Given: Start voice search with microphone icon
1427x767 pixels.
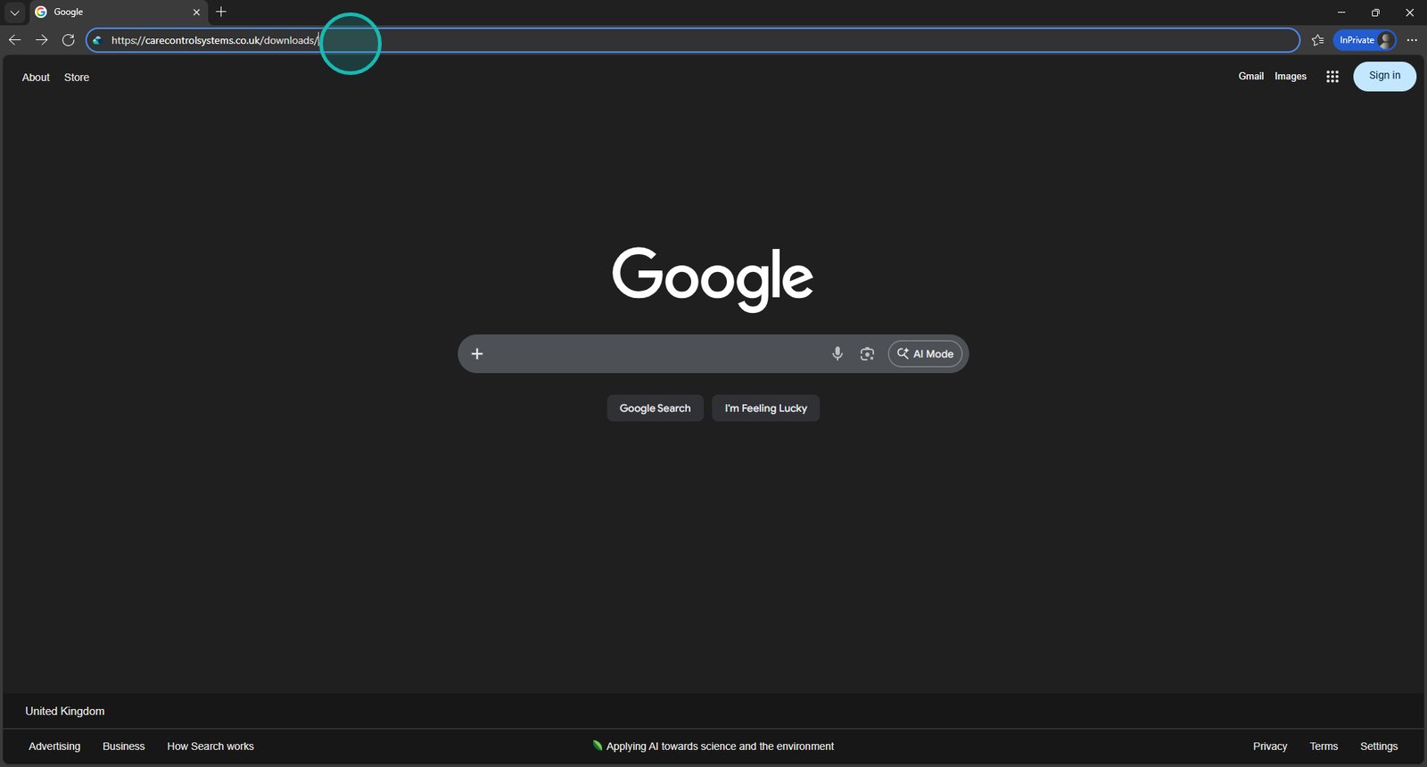Looking at the screenshot, I should point(837,354).
